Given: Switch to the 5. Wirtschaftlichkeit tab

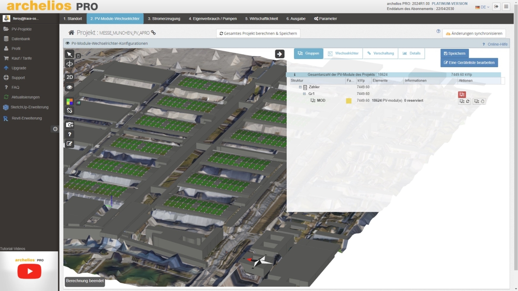Looking at the screenshot, I should (x=262, y=19).
